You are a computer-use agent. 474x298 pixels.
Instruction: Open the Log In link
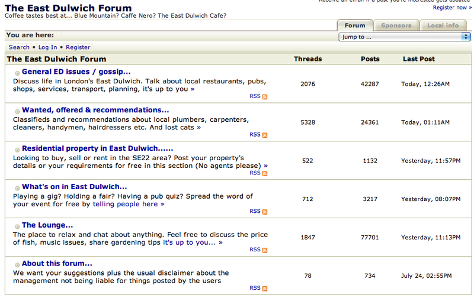tap(47, 47)
